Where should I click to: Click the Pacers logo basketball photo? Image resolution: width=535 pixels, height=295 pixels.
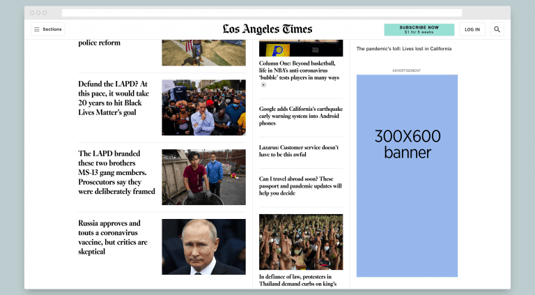[x=301, y=48]
